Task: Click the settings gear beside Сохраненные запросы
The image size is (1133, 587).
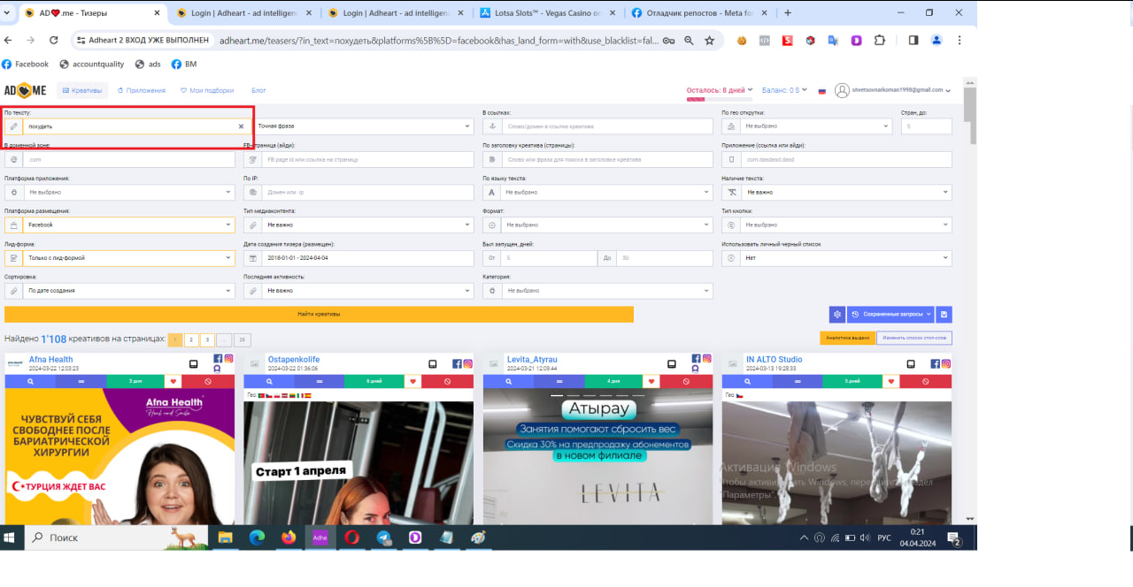Action: [x=836, y=314]
